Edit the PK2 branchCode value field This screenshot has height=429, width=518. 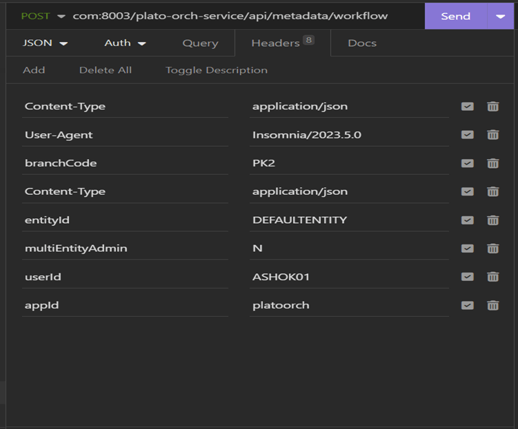pyautogui.click(x=348, y=163)
